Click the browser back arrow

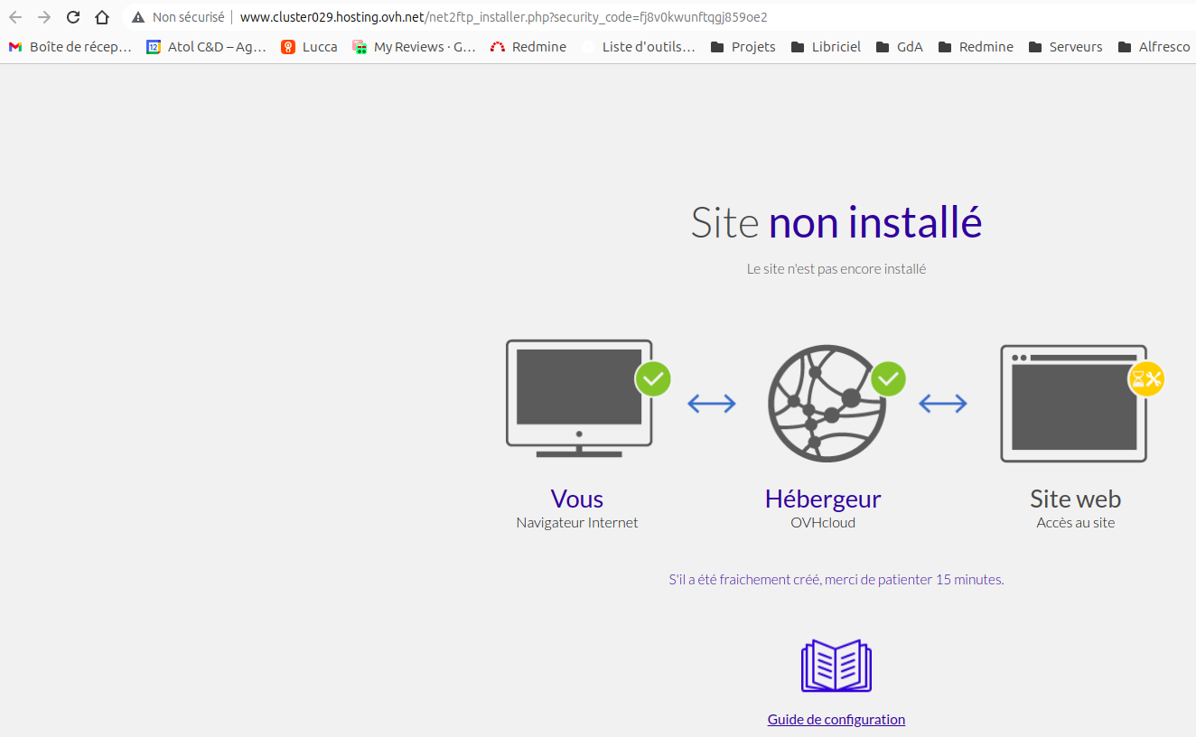(15, 17)
